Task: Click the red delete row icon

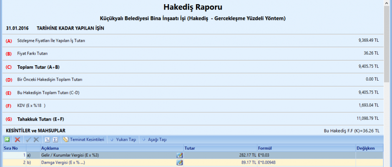Action: tap(17, 140)
